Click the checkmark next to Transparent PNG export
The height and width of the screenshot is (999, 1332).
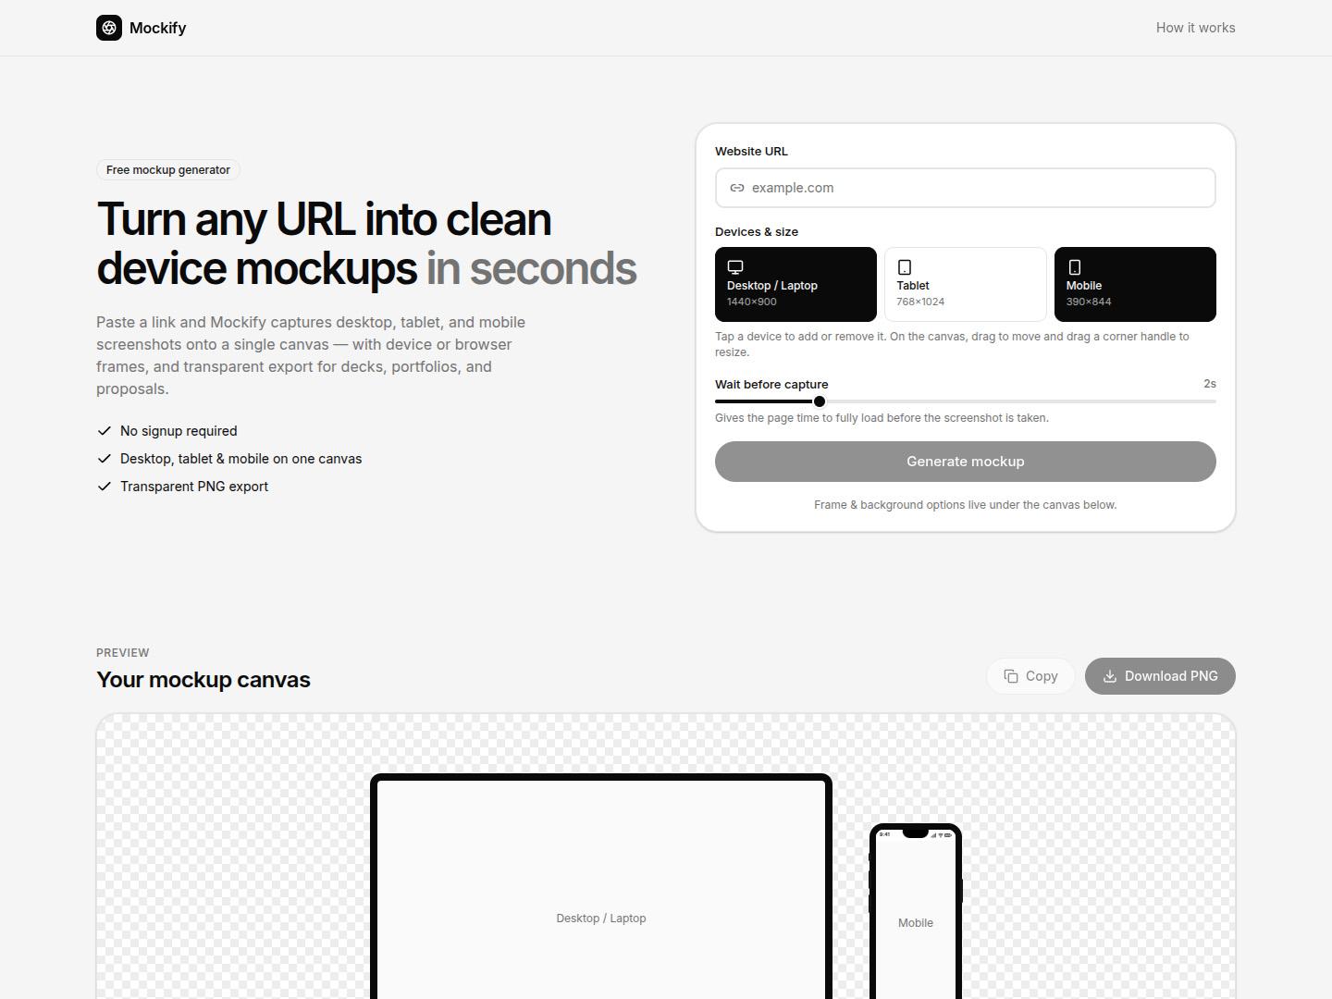tap(105, 487)
